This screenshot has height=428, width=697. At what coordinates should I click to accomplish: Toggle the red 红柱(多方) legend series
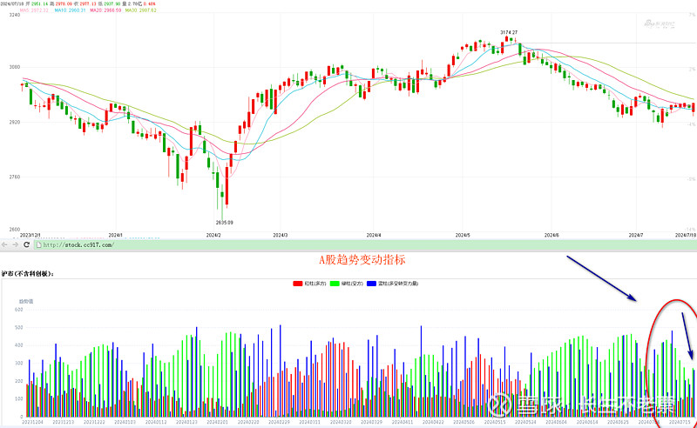313,284
